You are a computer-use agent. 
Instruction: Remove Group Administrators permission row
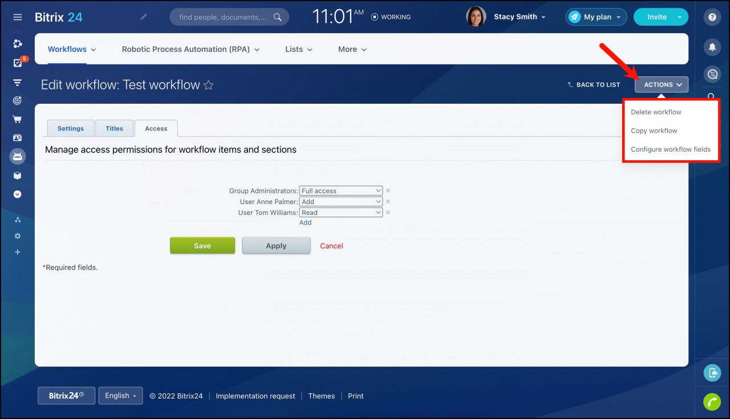pos(388,191)
